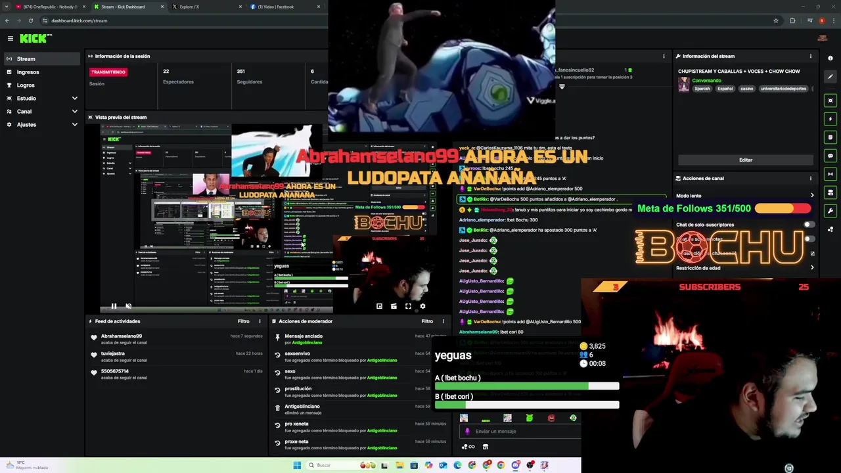Open the Modo lento setting
Screen dimensions: 841x473
(x=746, y=196)
